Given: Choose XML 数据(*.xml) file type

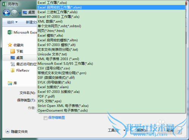Looking at the screenshot, I should 111,21.
